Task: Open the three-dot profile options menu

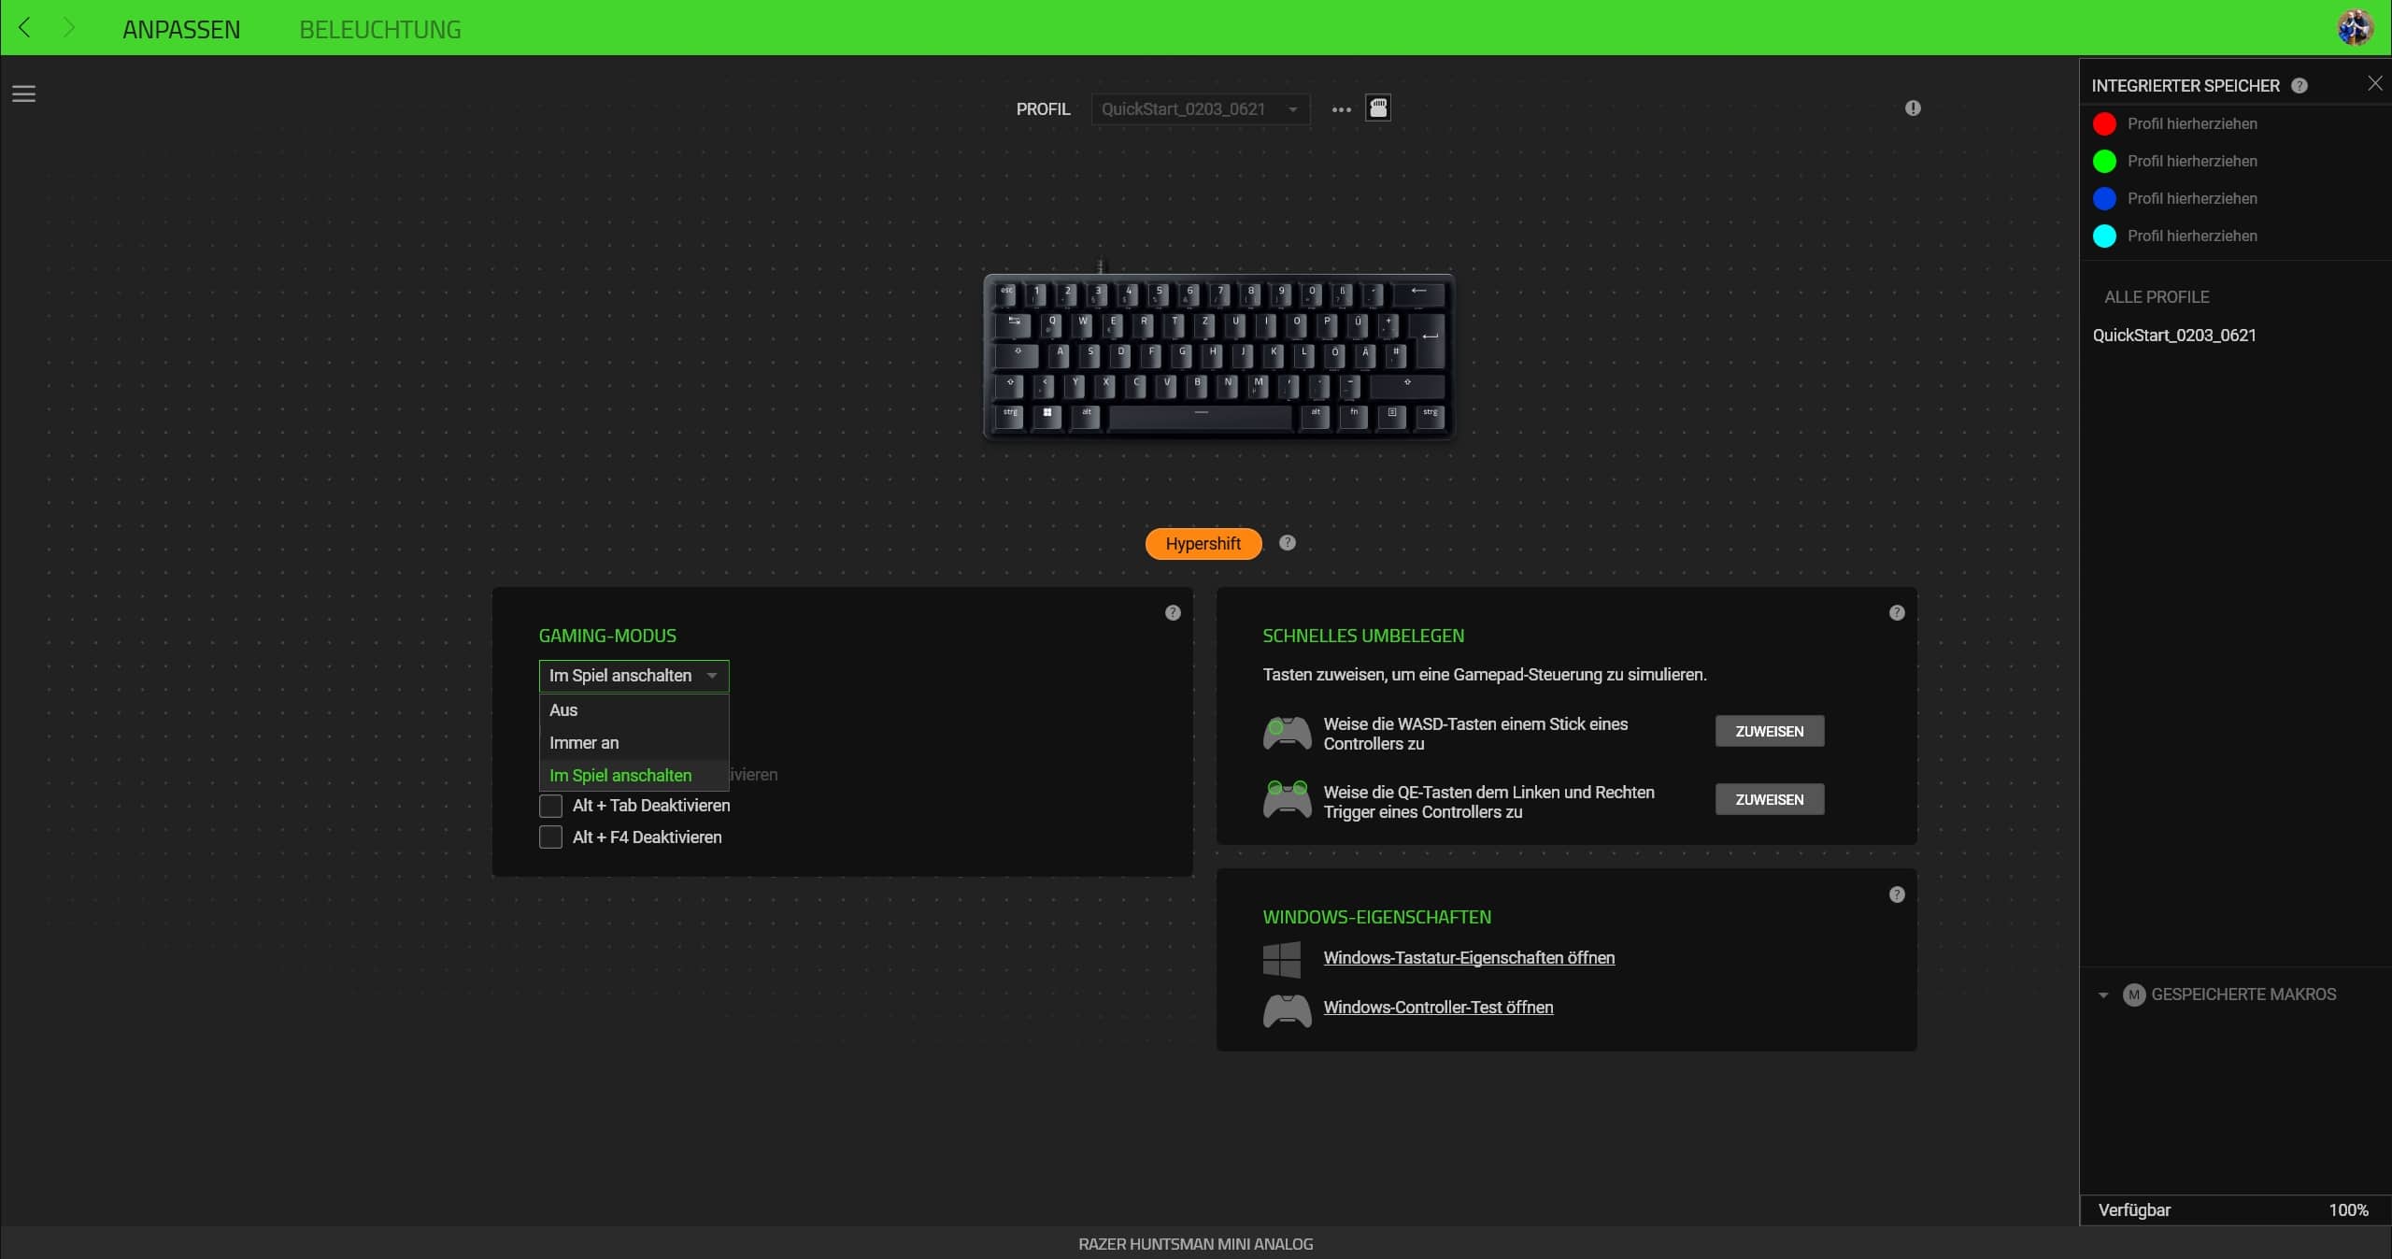Action: [x=1342, y=109]
